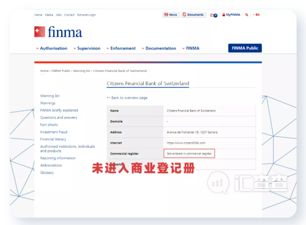Screen dimensions: 306x225
Task: Open the Extranet-Login link
Action: [x=86, y=15]
